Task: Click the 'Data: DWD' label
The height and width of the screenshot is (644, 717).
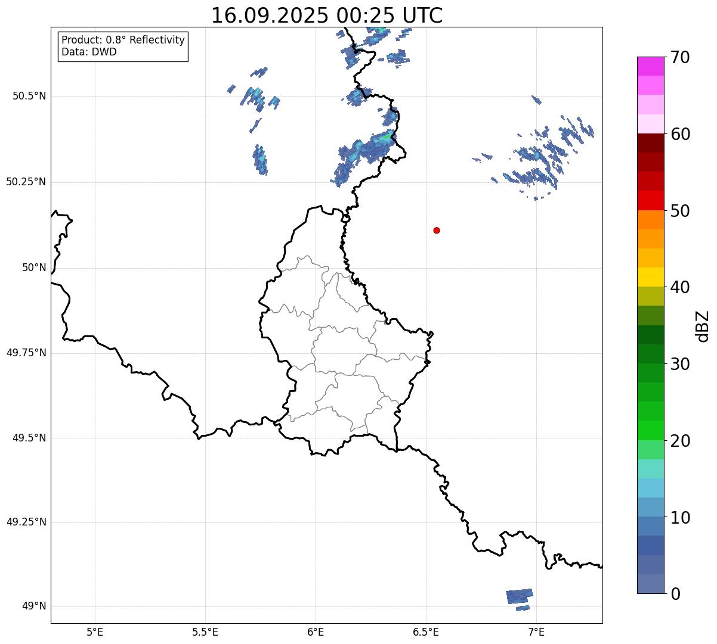Action: click(x=89, y=52)
